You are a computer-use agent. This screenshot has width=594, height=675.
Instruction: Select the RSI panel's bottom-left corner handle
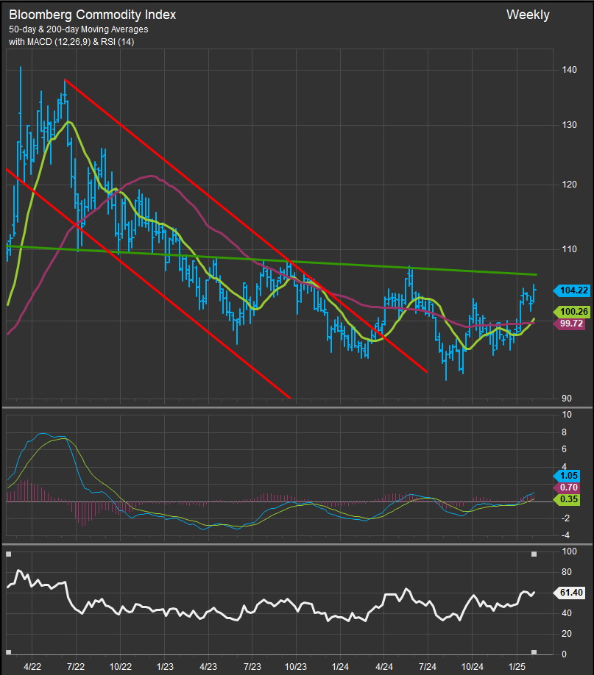[x=8, y=651]
